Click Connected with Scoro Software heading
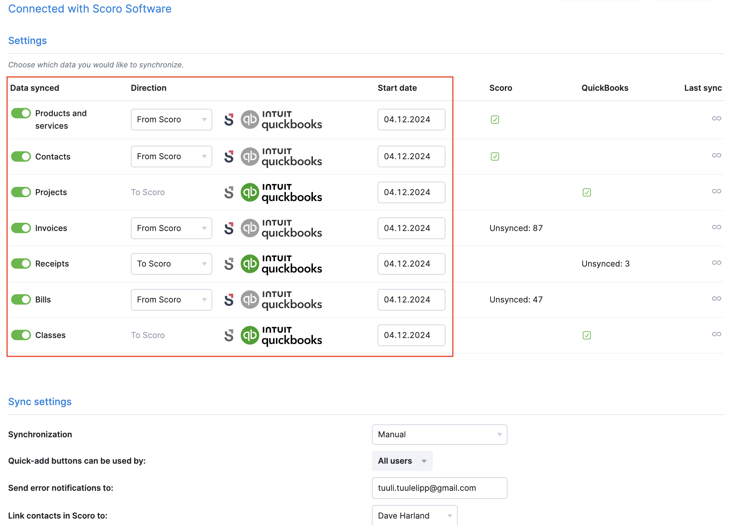The image size is (737, 525). tap(90, 9)
